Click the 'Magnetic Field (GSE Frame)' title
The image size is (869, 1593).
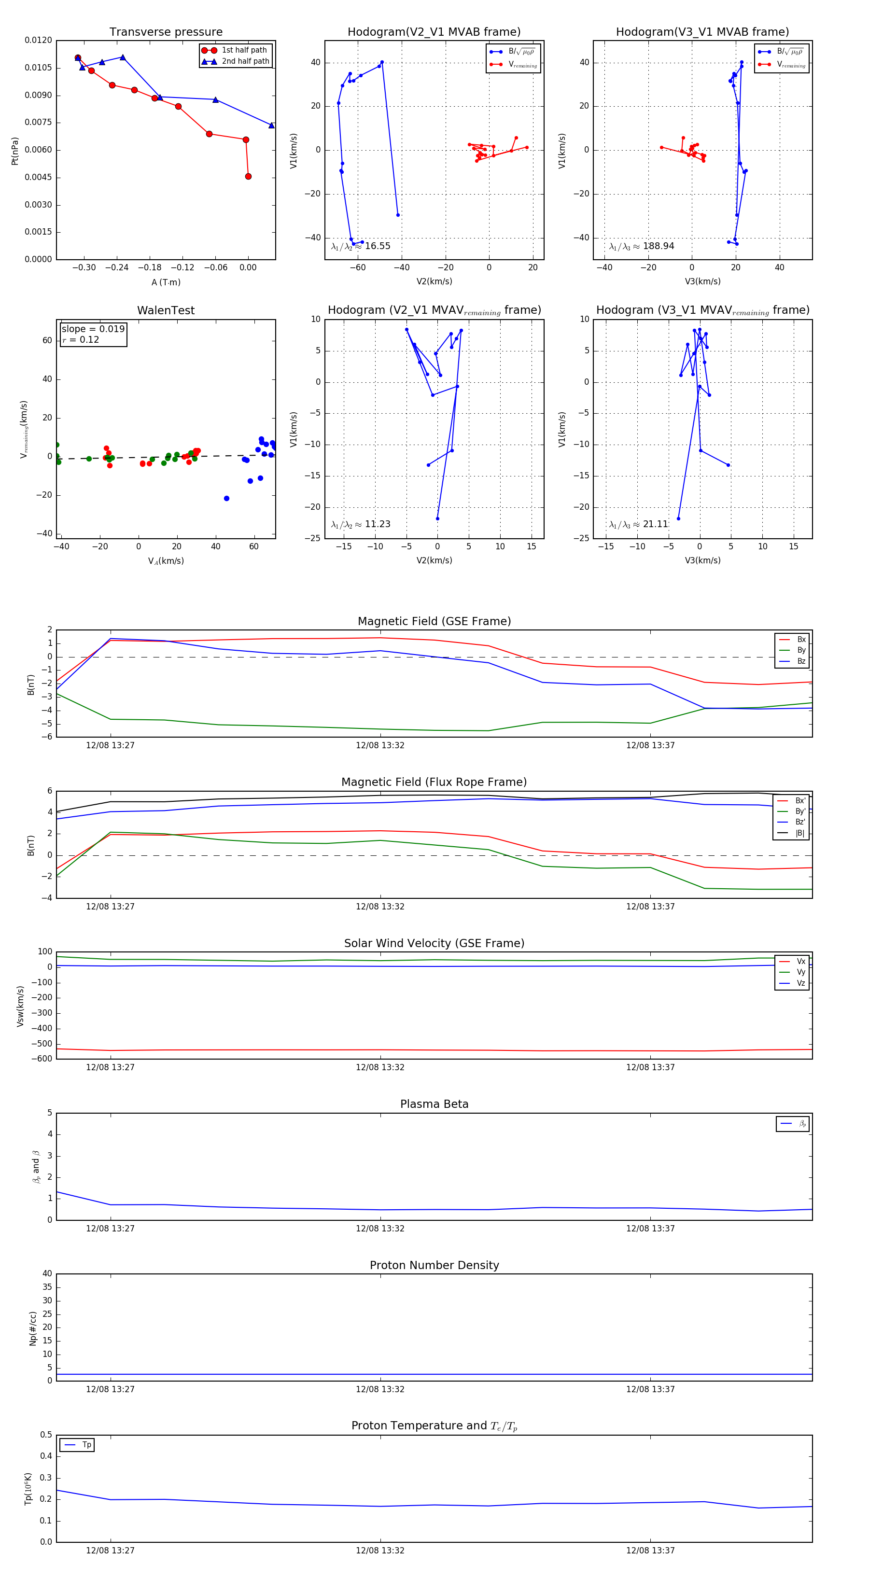[x=434, y=621]
